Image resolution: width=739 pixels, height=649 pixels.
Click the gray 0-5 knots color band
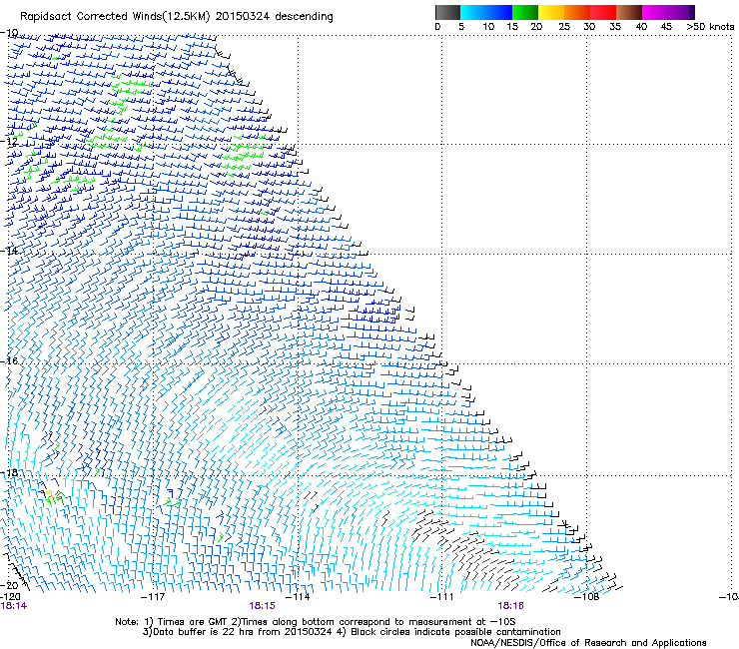[447, 12]
